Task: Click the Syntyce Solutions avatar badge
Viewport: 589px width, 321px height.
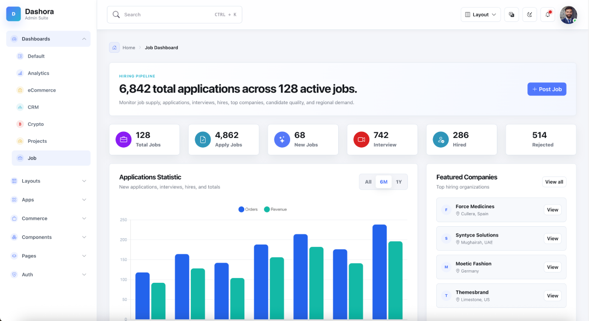Action: 446,238
